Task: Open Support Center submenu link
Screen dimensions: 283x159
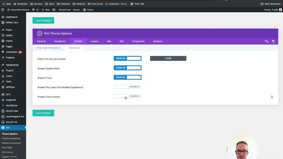Action: 10,157
